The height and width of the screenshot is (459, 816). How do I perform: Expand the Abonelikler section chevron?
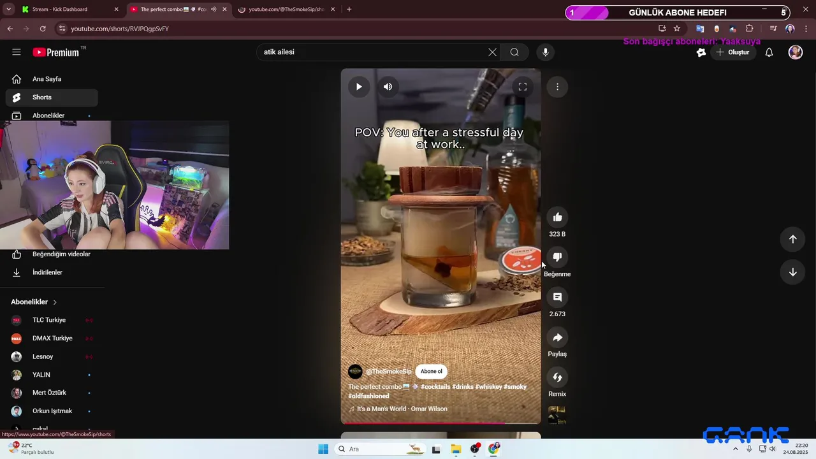pos(55,302)
